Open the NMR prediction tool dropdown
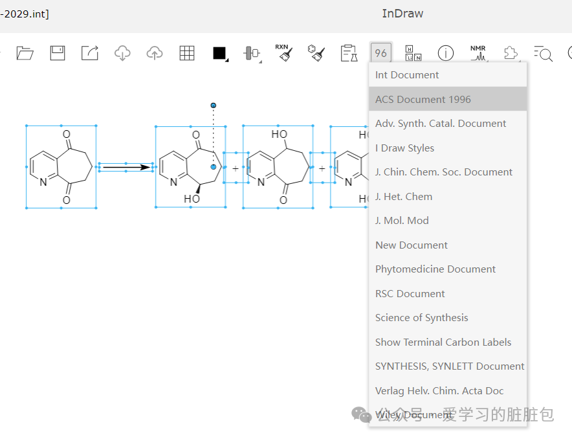The image size is (572, 437). coord(478,53)
